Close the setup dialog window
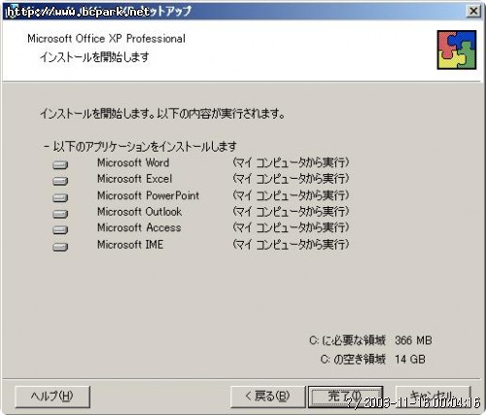 coord(473,12)
